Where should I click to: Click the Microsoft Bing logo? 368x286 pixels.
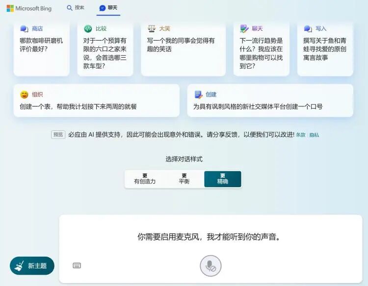29,8
